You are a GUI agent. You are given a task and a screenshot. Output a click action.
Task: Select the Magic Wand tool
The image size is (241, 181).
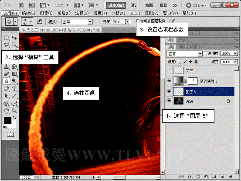point(14,45)
